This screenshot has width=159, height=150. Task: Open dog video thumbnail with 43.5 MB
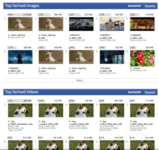[x=112, y=145]
